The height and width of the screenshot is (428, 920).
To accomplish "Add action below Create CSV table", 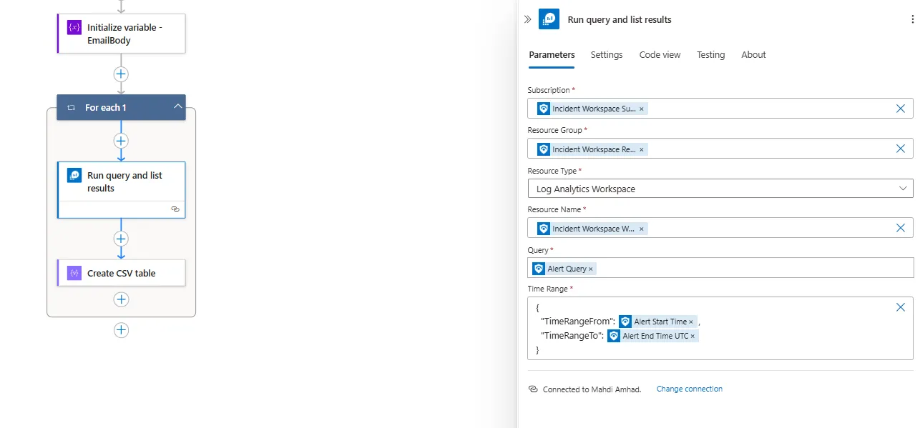I will point(121,299).
